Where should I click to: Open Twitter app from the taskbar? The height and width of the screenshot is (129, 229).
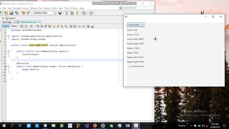pos(29,126)
